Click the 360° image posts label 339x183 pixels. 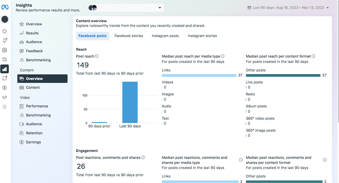pos(261,130)
